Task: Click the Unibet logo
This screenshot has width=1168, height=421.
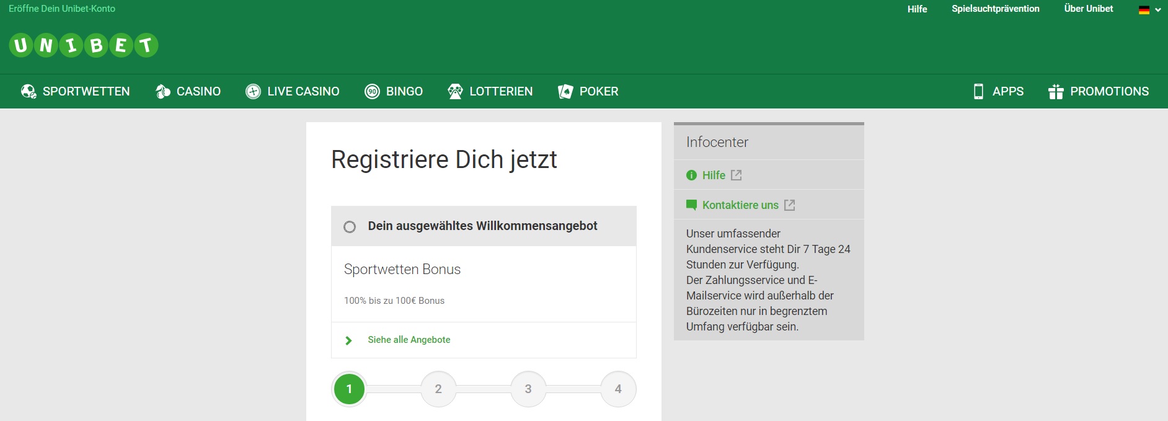Action: [x=84, y=45]
